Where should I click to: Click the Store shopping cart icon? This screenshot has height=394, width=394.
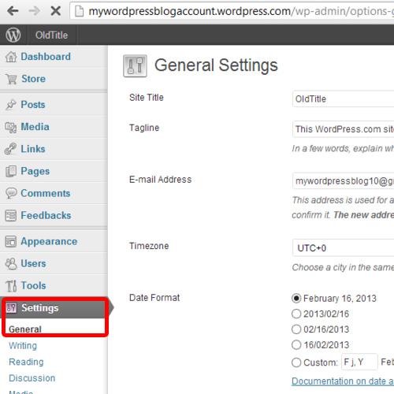[x=12, y=79]
